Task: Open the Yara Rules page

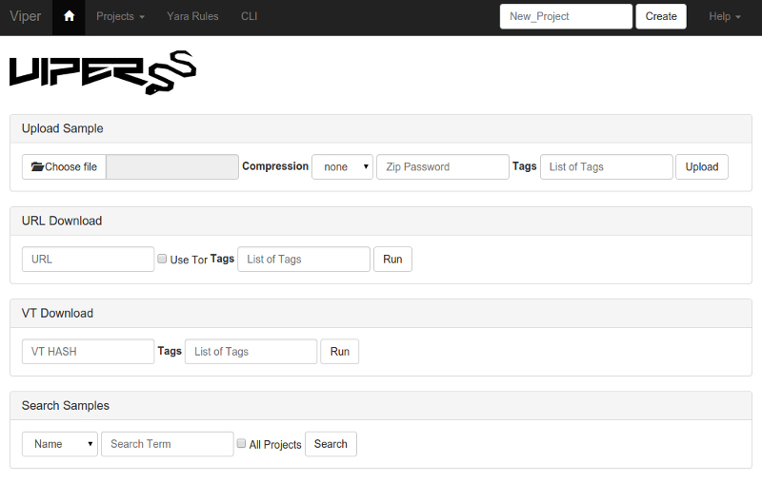Action: point(192,16)
